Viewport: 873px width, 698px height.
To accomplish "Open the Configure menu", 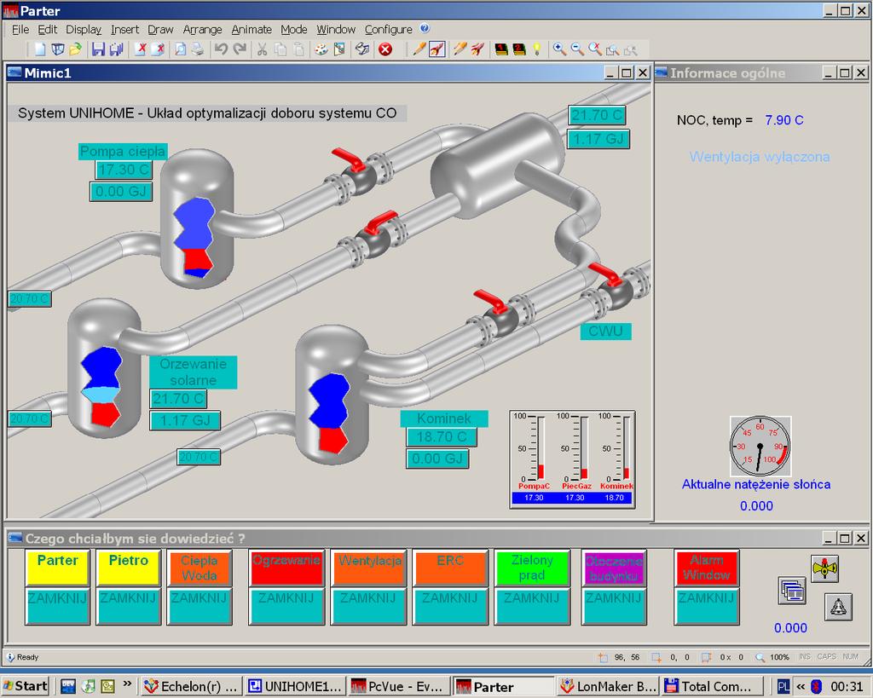I will tap(389, 30).
